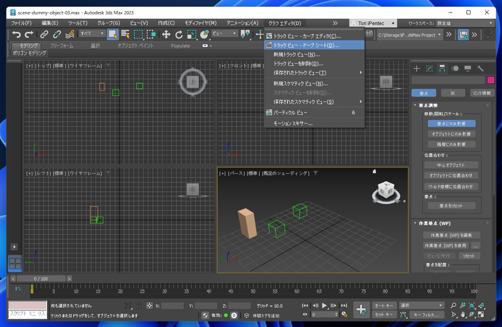Click the Key Filters button

[427, 315]
